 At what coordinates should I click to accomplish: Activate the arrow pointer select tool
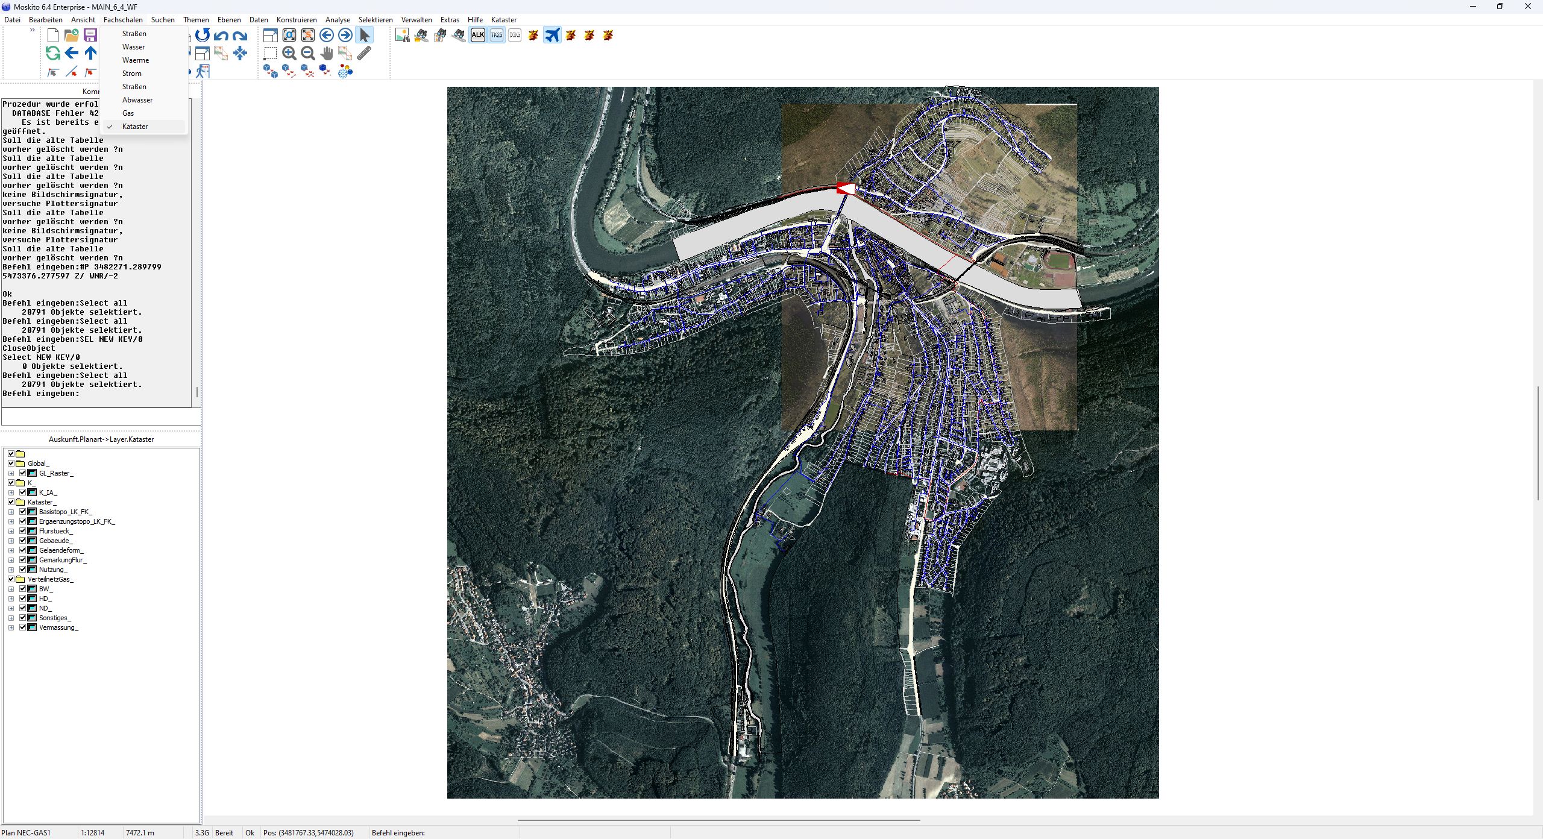pyautogui.click(x=364, y=35)
